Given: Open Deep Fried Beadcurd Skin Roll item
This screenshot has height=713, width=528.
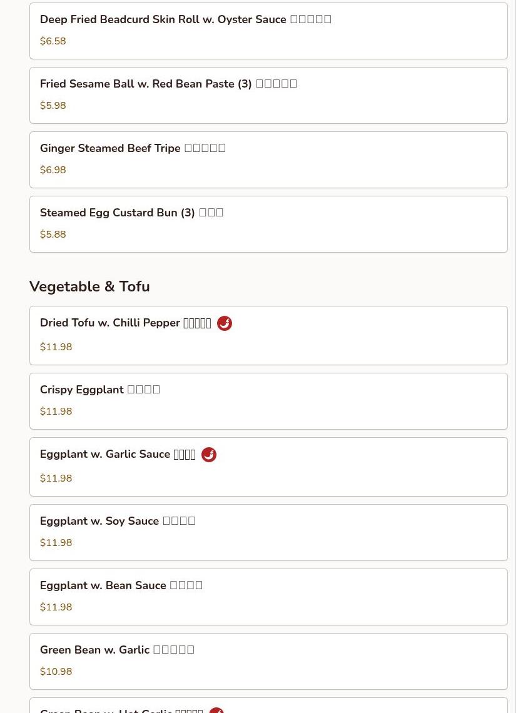Looking at the screenshot, I should [268, 31].
